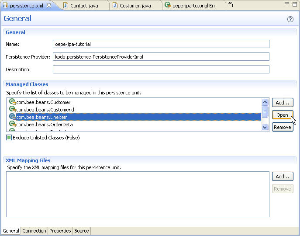Click the Customer class entity icon
This screenshot has height=236, width=300.
click(12, 102)
